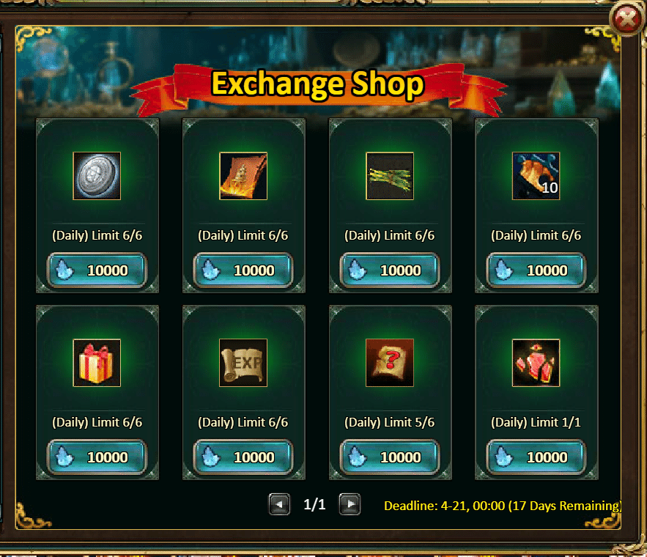The width and height of the screenshot is (647, 557).
Task: Click the 1/1 page indicator
Action: tap(314, 504)
